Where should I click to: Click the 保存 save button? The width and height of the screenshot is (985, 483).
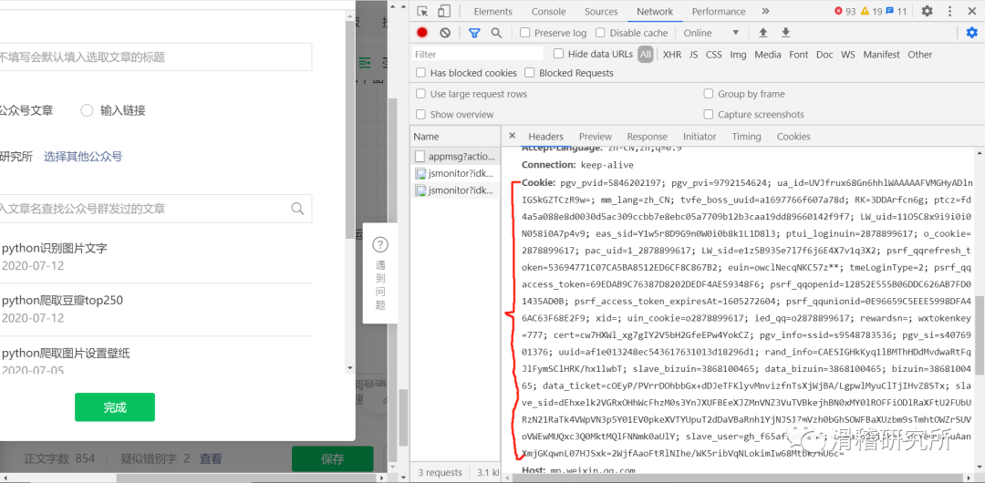[x=332, y=459]
